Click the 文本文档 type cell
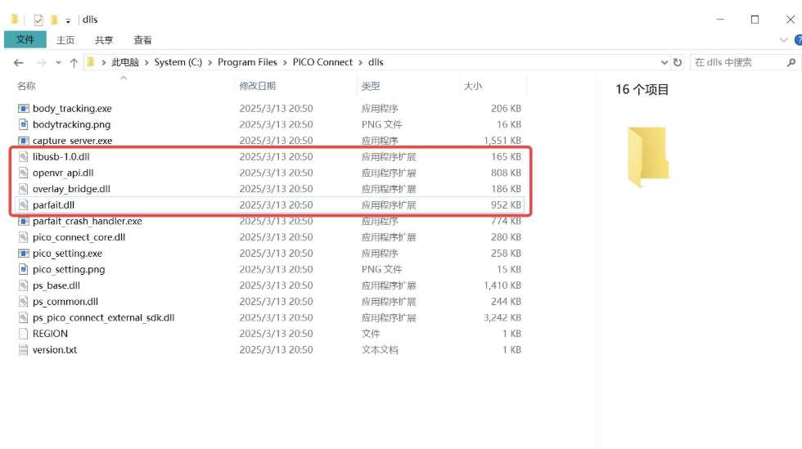The height and width of the screenshot is (449, 802). pos(380,350)
